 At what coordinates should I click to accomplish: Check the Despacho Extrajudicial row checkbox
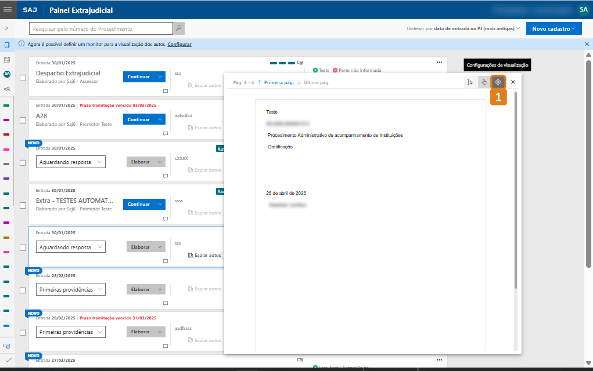click(23, 78)
